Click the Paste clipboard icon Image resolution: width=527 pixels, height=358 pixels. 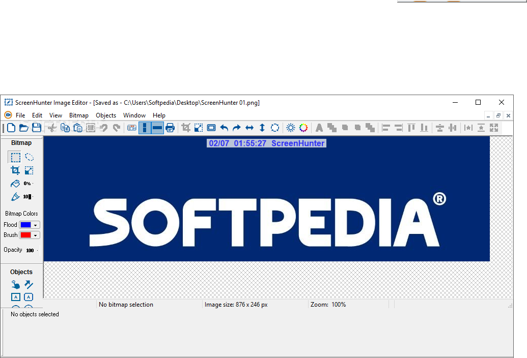click(77, 128)
